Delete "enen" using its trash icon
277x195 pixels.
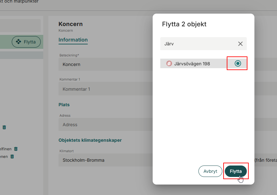12,156
